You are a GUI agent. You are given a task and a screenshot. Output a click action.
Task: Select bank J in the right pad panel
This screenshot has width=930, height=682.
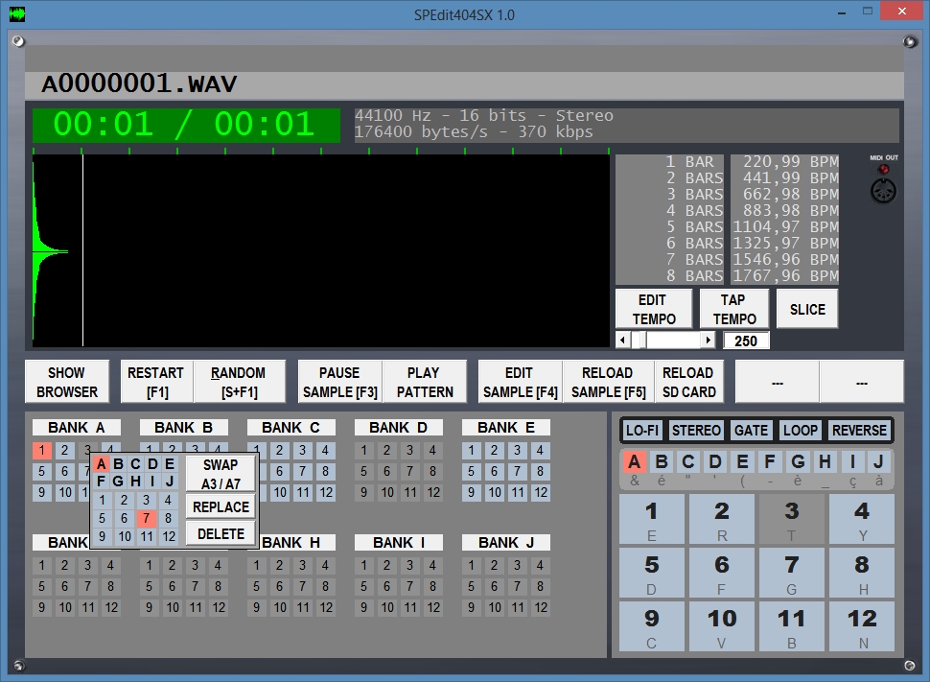pyautogui.click(x=879, y=461)
